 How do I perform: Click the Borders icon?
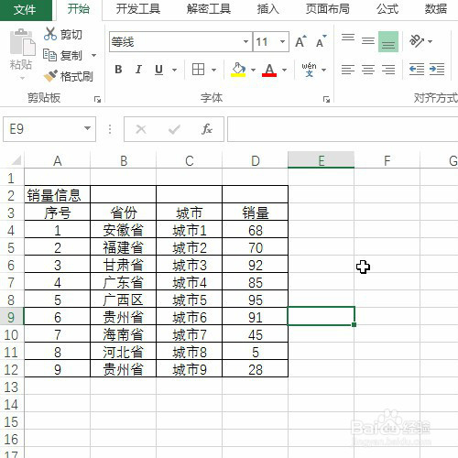coord(198,70)
